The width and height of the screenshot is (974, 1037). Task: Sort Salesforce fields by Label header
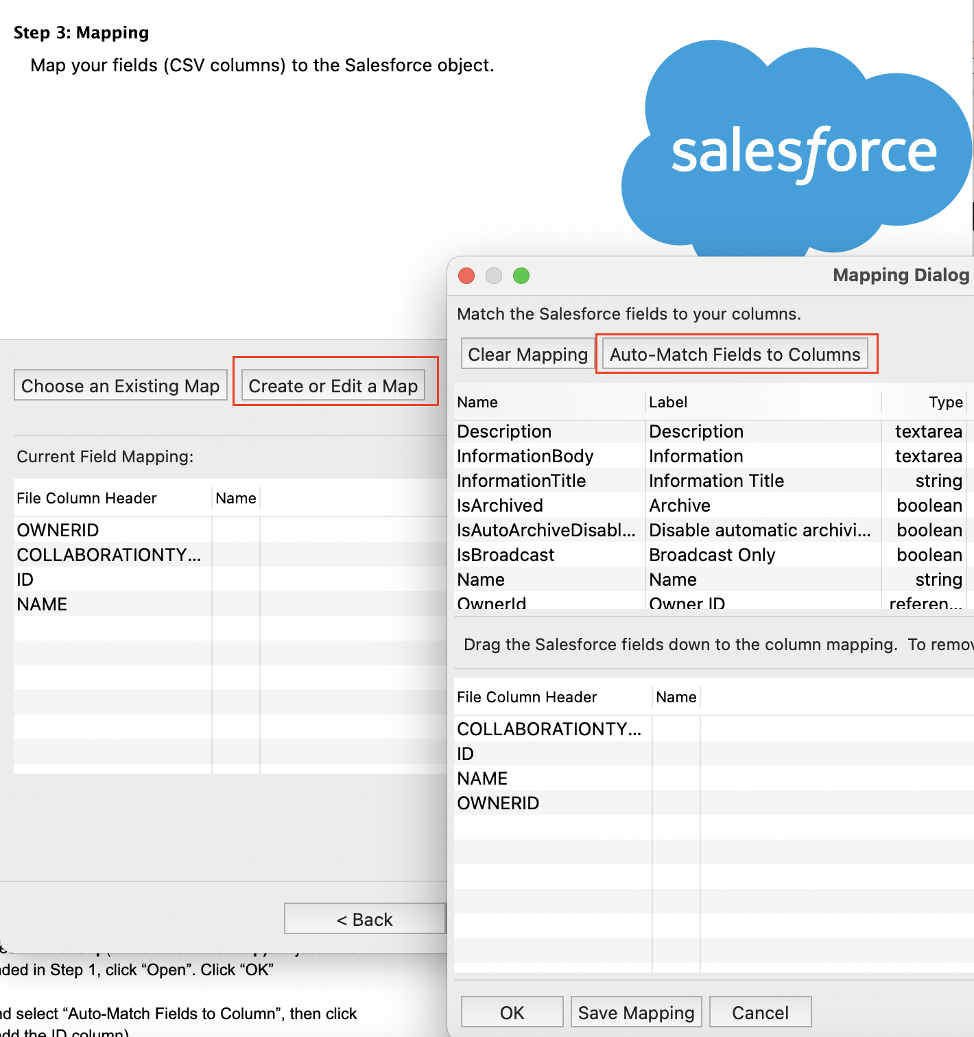coord(763,402)
